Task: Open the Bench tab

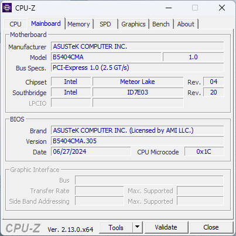Action: (161, 24)
